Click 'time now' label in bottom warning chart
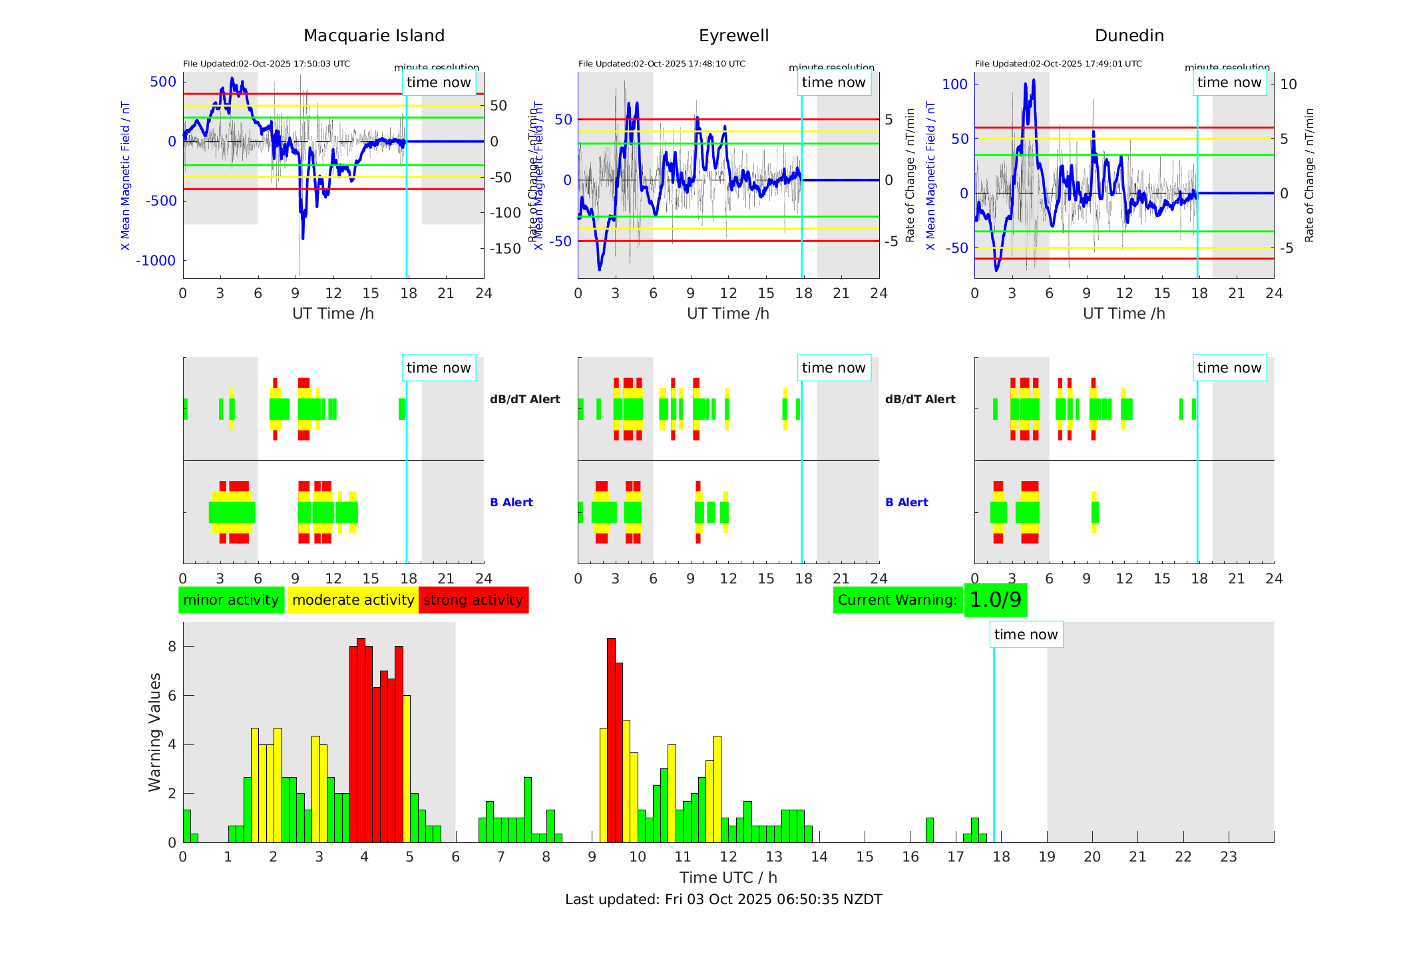This screenshot has width=1409, height=956. click(1026, 635)
